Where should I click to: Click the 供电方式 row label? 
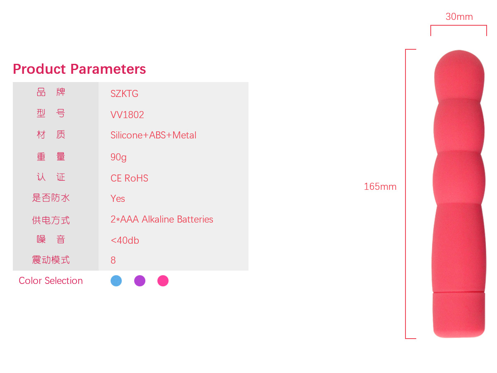click(51, 220)
